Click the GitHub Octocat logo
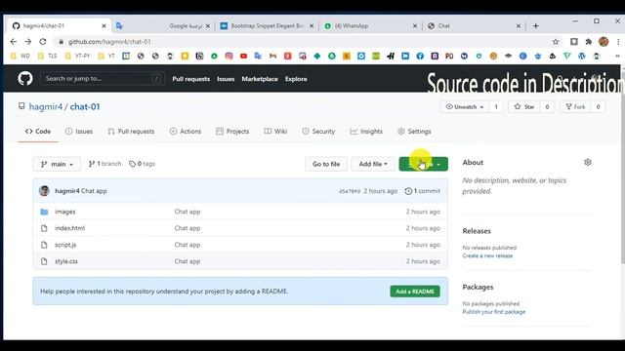The width and height of the screenshot is (625, 351). pyautogui.click(x=25, y=78)
